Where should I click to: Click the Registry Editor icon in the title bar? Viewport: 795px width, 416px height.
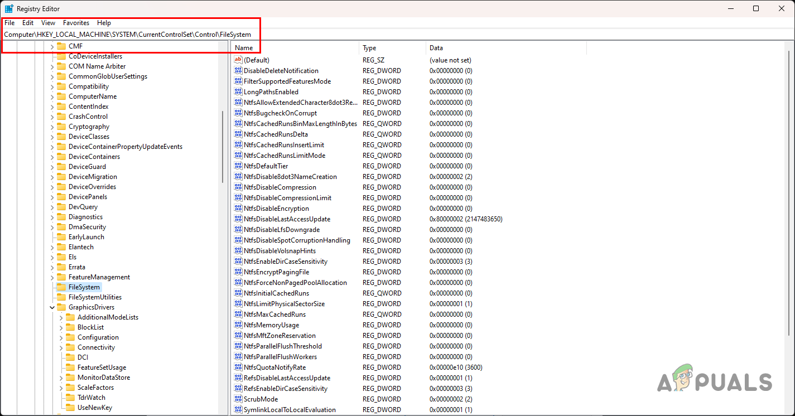(x=9, y=8)
